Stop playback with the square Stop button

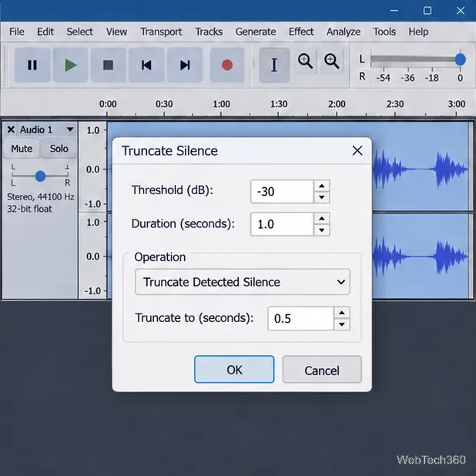click(x=109, y=65)
